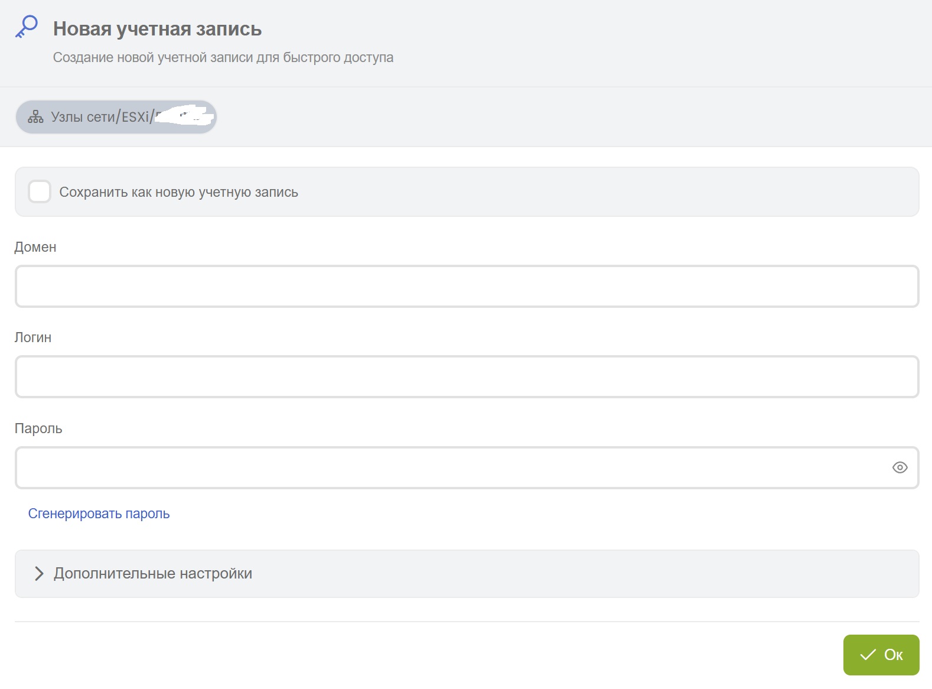Click the 'Сохранить как новую учетную запись' label

coord(178,192)
